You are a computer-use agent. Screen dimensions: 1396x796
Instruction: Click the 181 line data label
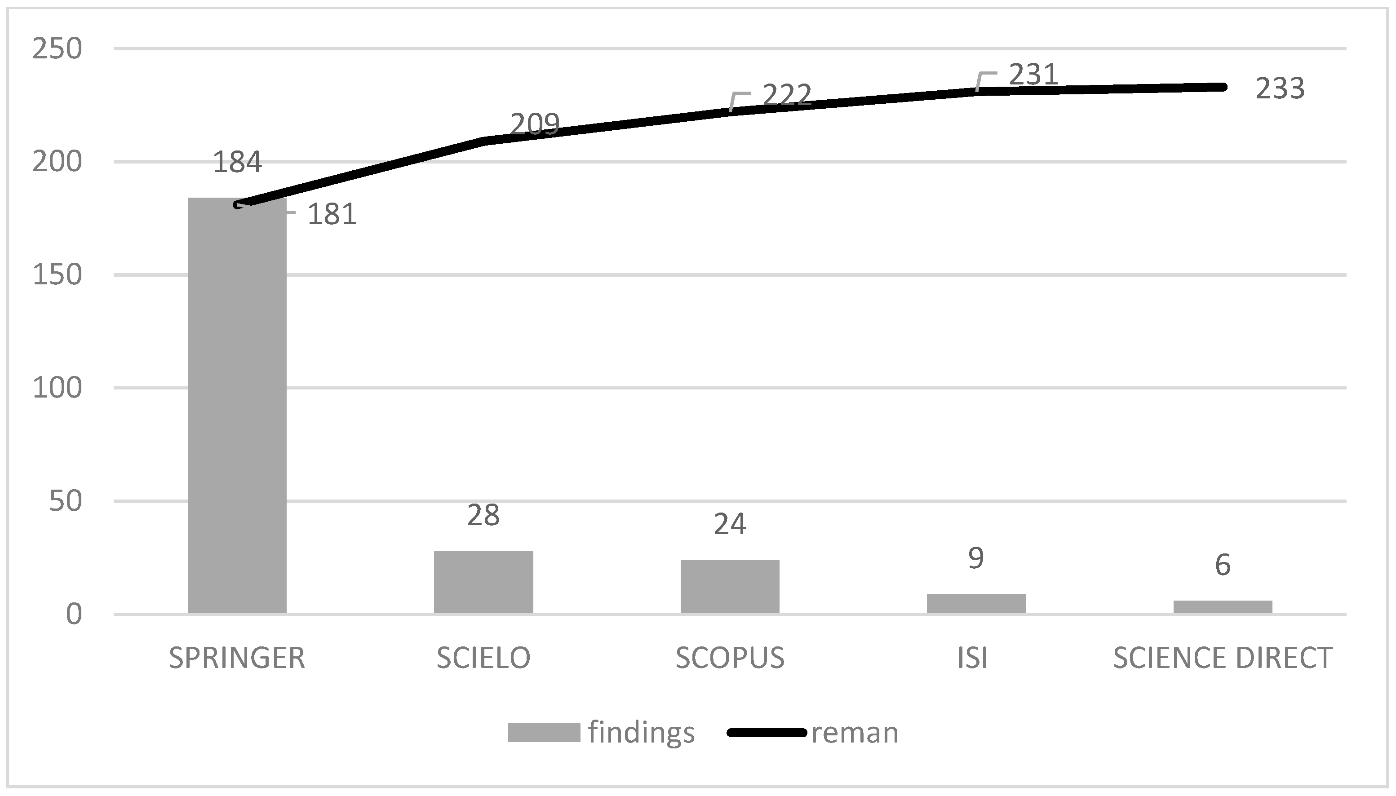click(332, 214)
